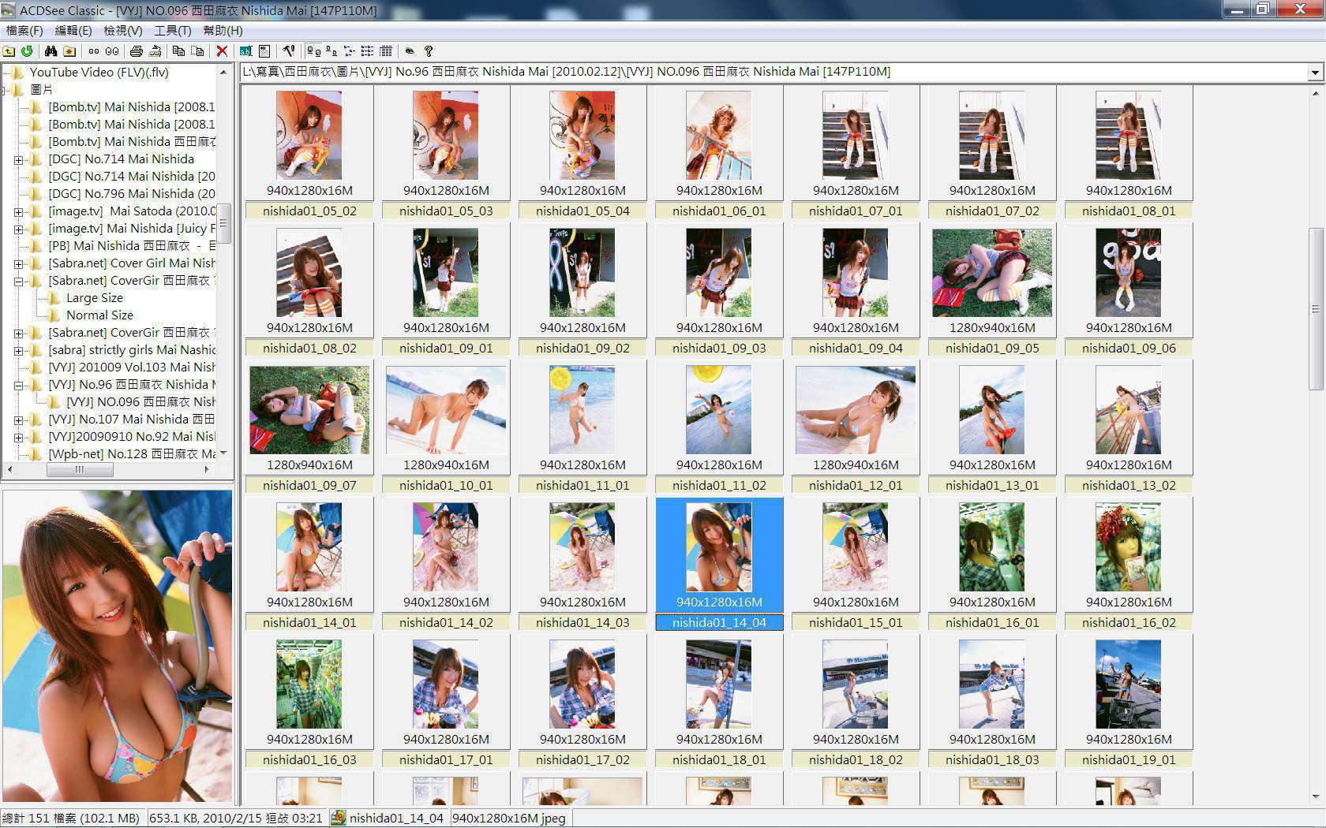Viewport: 1326px width, 828px height.
Task: Click thumbnail pane scroll down arrow
Action: (x=1315, y=796)
